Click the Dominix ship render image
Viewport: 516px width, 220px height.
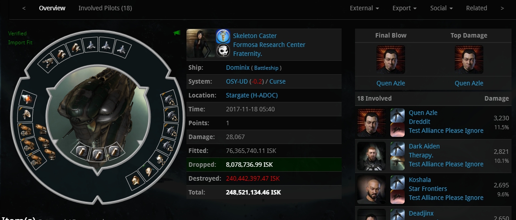98,117
